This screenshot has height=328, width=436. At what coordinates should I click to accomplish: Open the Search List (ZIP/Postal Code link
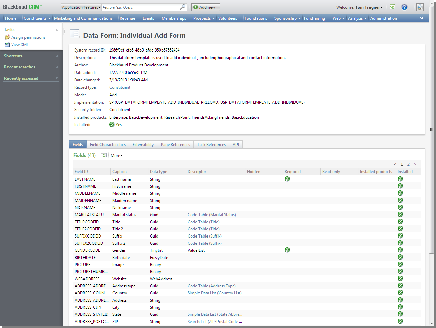tap(215, 322)
